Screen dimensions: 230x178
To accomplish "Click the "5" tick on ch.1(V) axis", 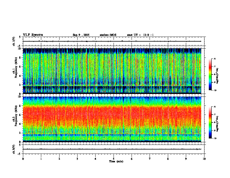I will tap(20, 37).
